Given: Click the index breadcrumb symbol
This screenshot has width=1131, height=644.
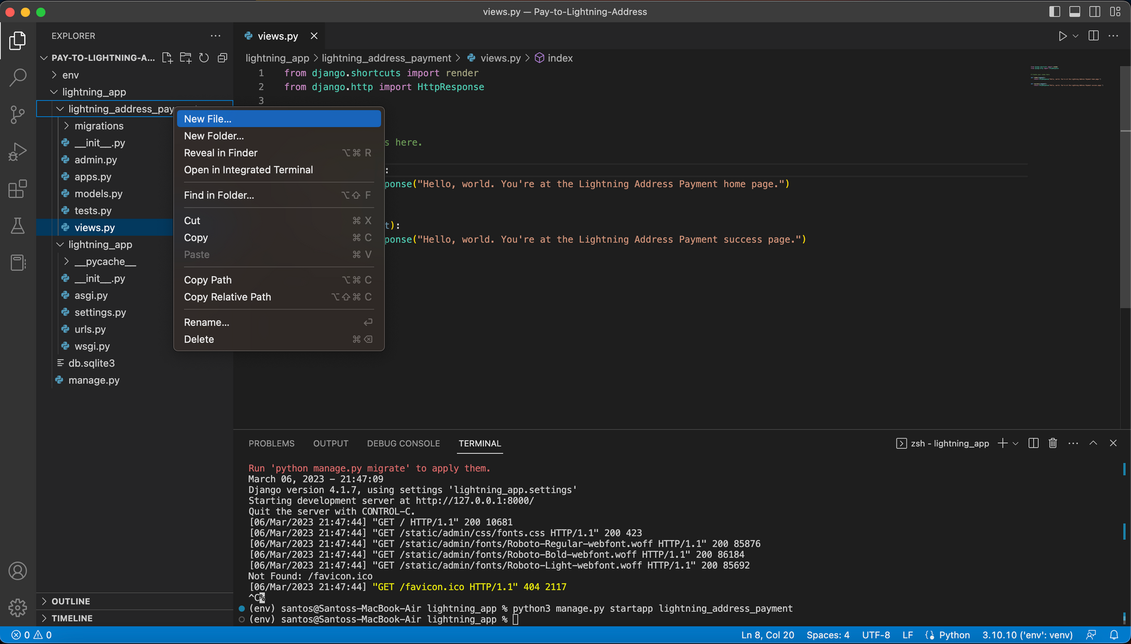Looking at the screenshot, I should point(554,58).
